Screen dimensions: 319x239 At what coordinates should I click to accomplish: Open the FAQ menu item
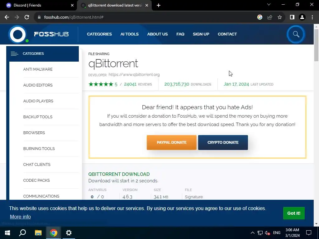(180, 34)
